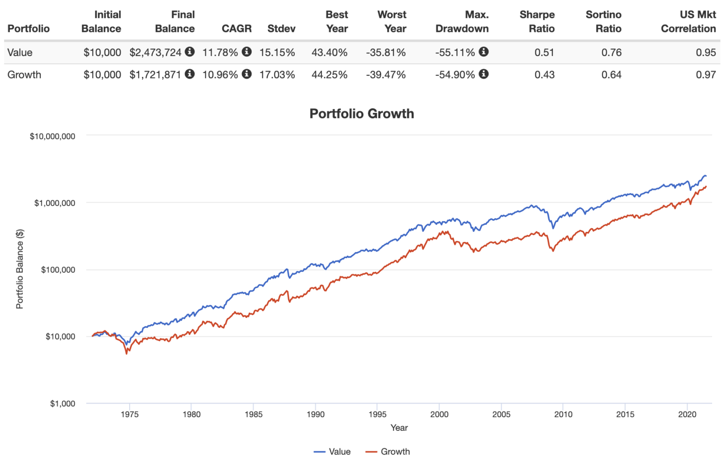This screenshot has width=722, height=467.
Task: Toggle the Value series in chart legend
Action: click(x=333, y=451)
